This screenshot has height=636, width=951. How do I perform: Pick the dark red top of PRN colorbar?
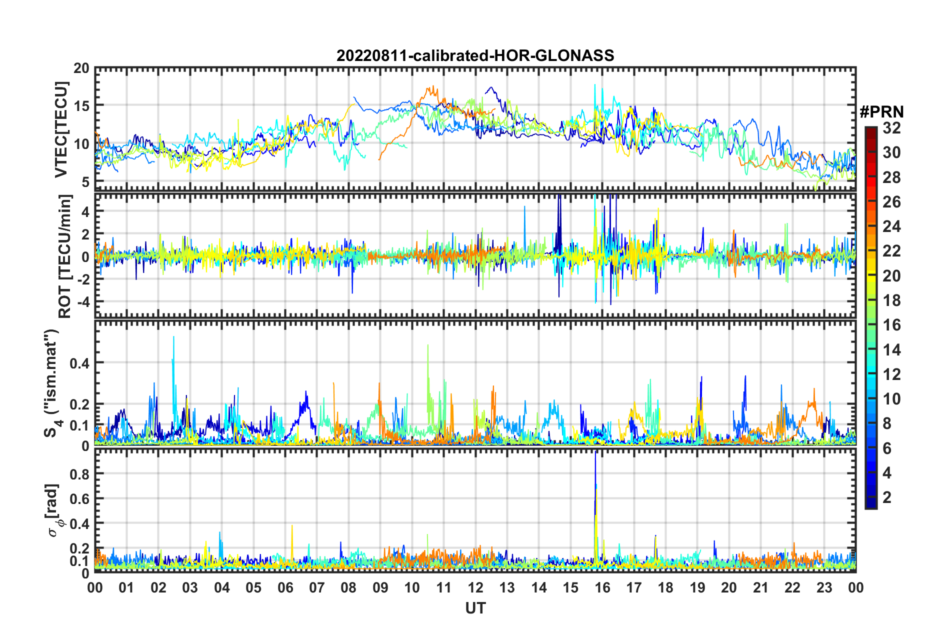click(x=870, y=130)
